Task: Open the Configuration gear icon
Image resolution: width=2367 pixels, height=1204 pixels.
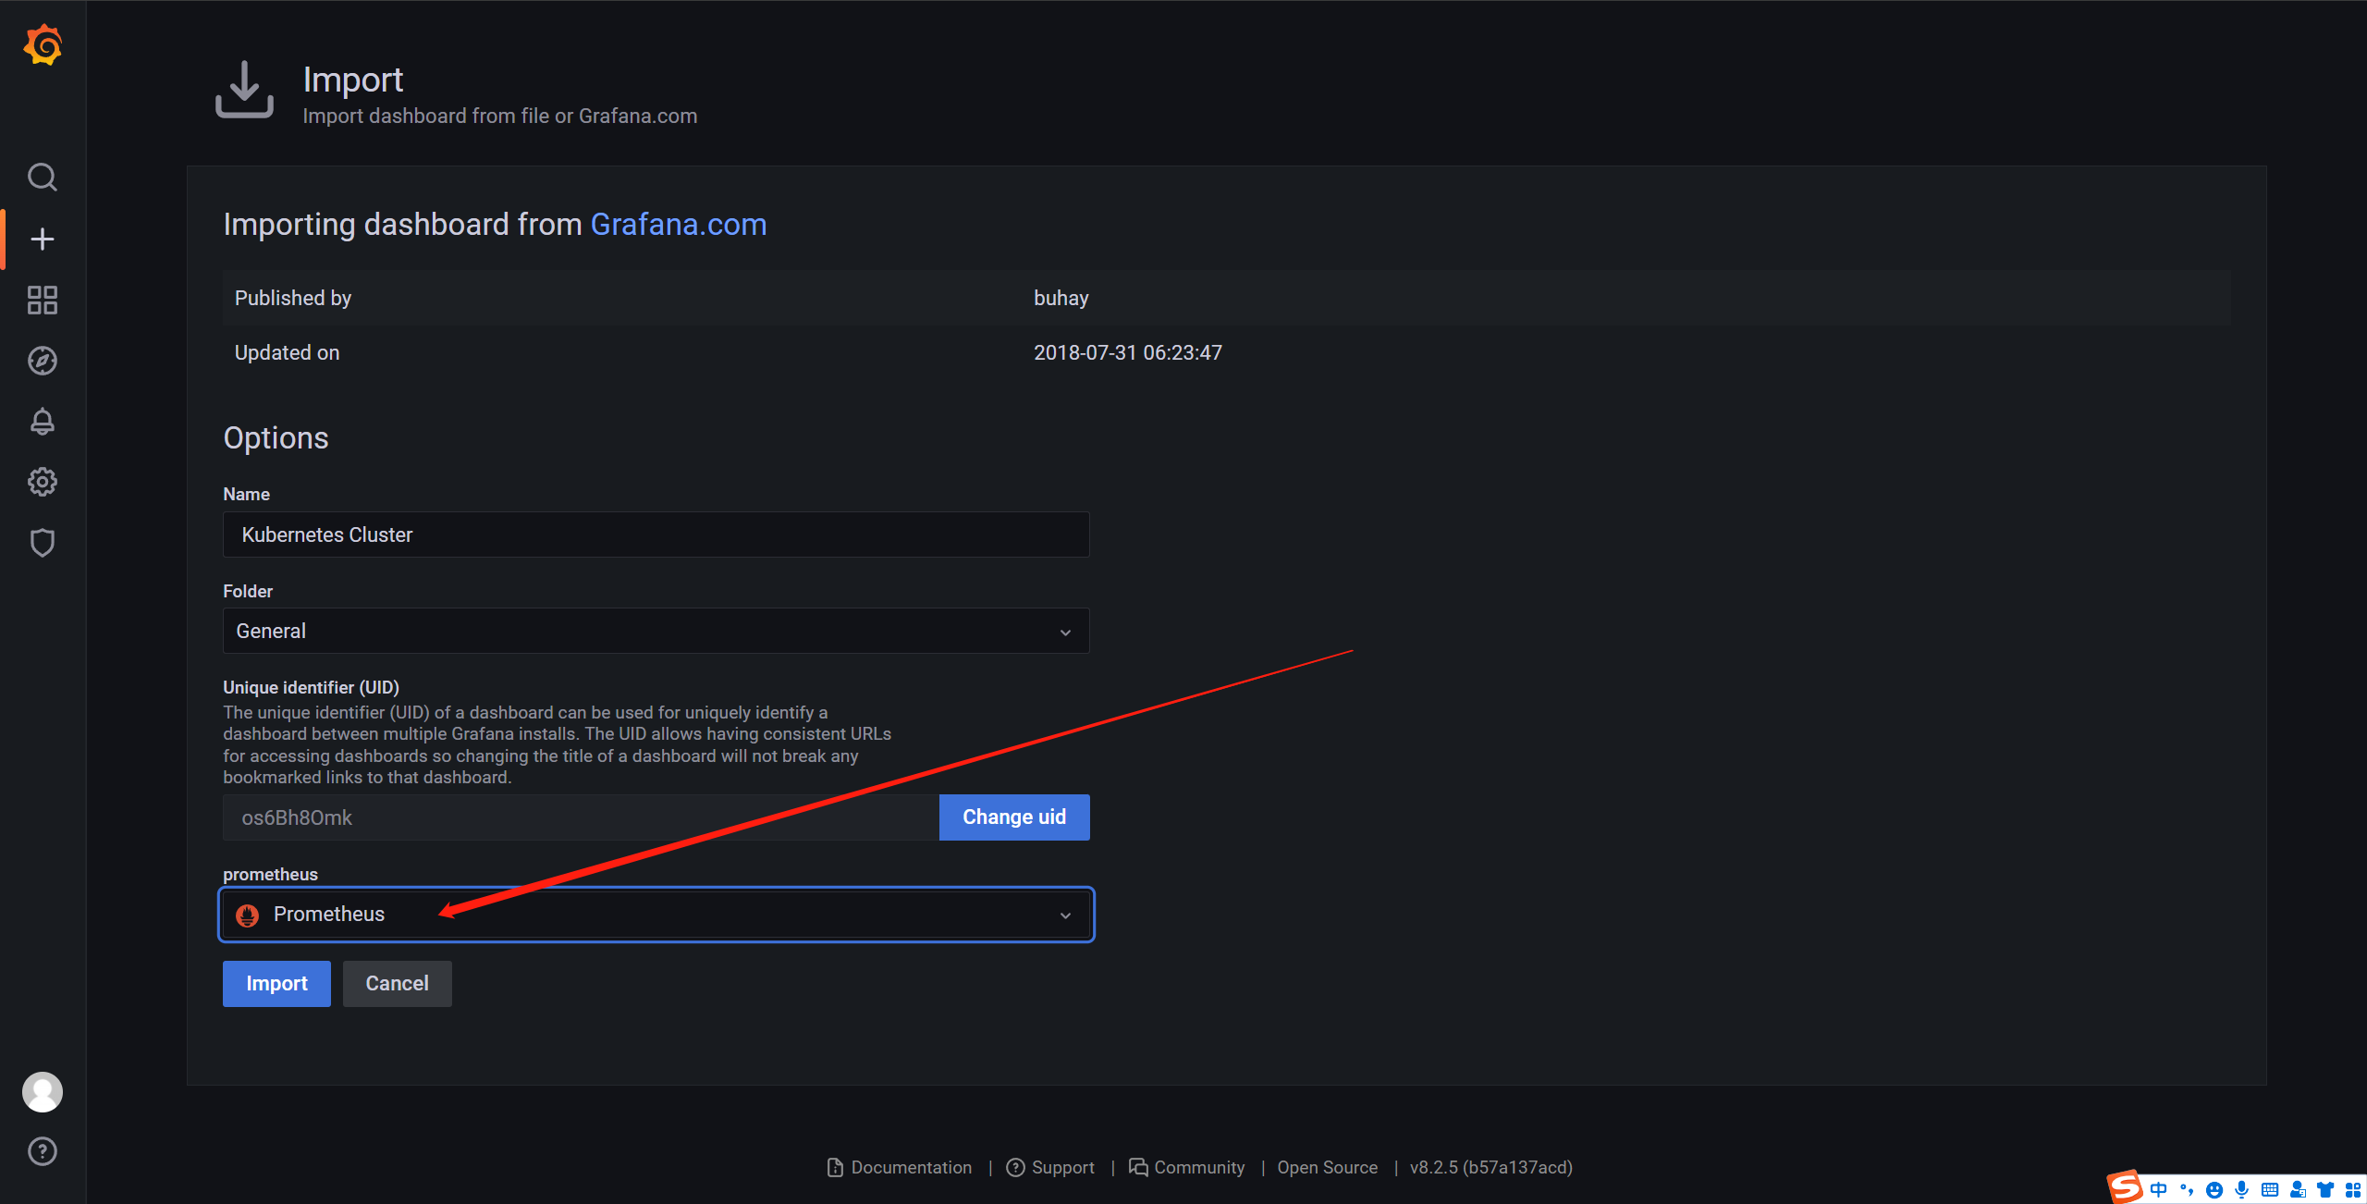Action: pos(43,482)
